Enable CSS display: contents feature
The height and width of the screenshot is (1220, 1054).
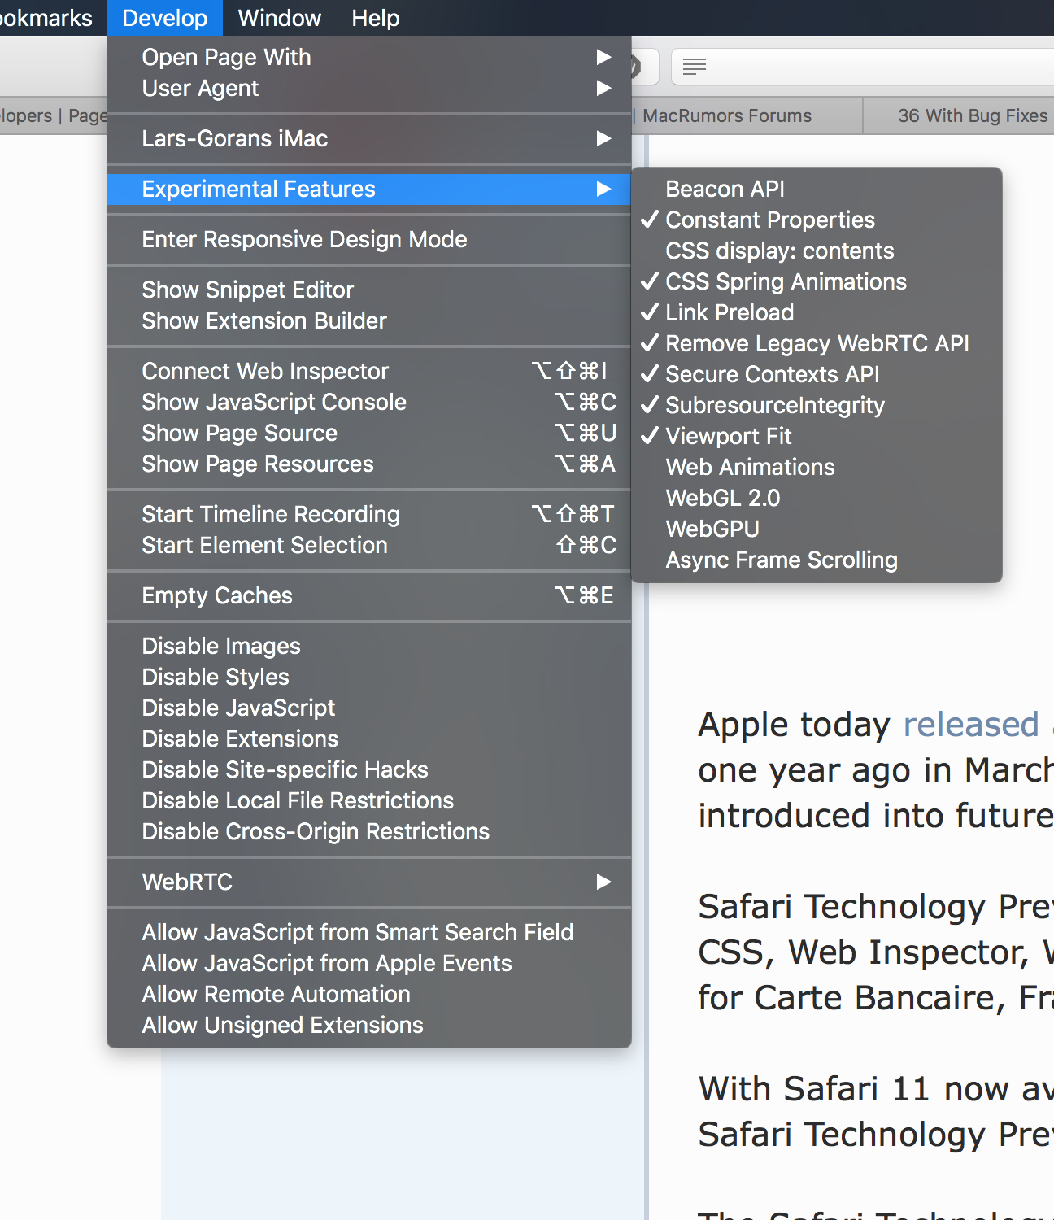tap(817, 251)
